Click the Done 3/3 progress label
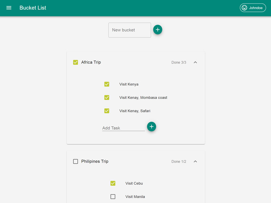The height and width of the screenshot is (203, 271). tap(179, 63)
